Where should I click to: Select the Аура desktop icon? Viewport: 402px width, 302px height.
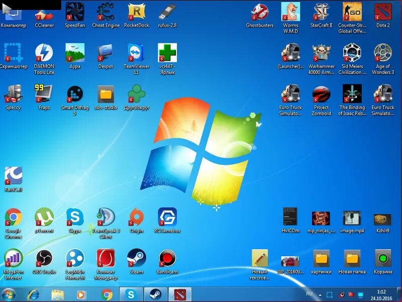74,56
